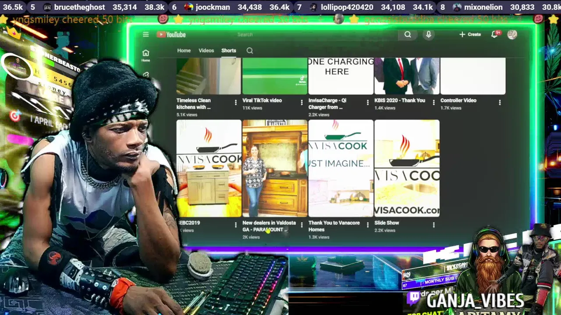561x315 pixels.
Task: Open options menu for EBC2019 video
Action: click(x=235, y=225)
